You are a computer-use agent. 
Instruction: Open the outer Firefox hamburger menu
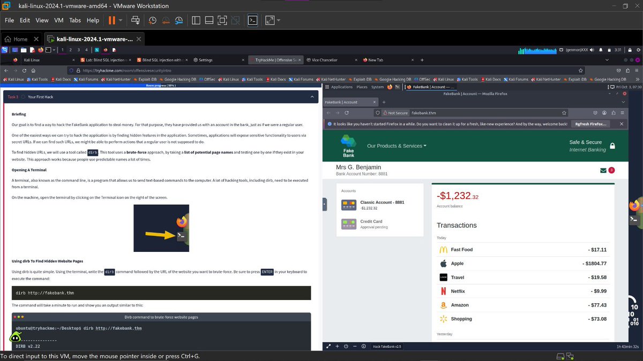click(637, 70)
